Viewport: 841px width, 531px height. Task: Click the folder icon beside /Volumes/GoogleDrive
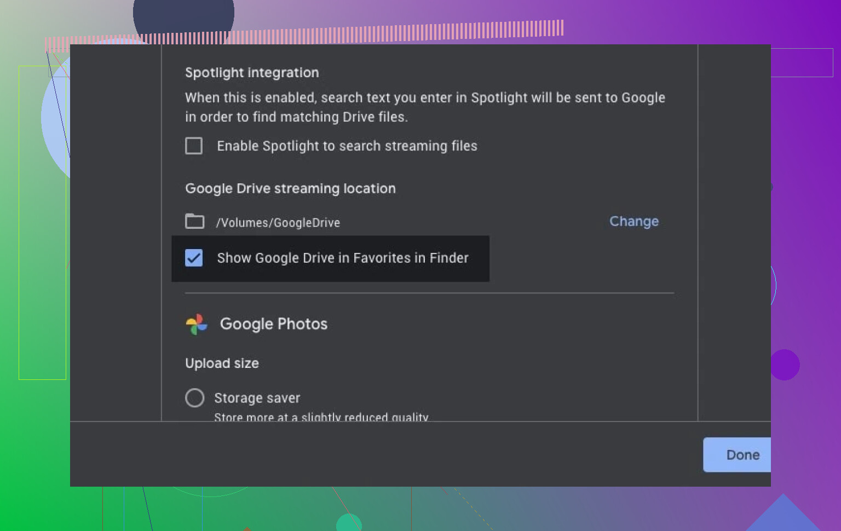194,221
